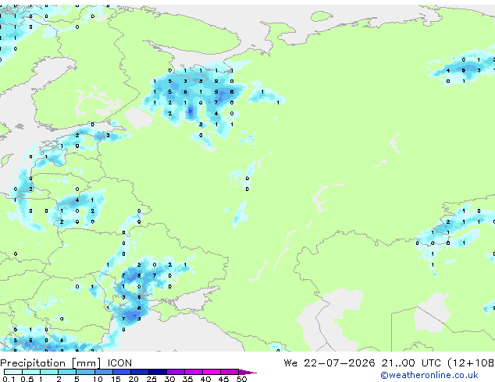Pick the 25–30 mm dark navy swatch

[x=158, y=372]
